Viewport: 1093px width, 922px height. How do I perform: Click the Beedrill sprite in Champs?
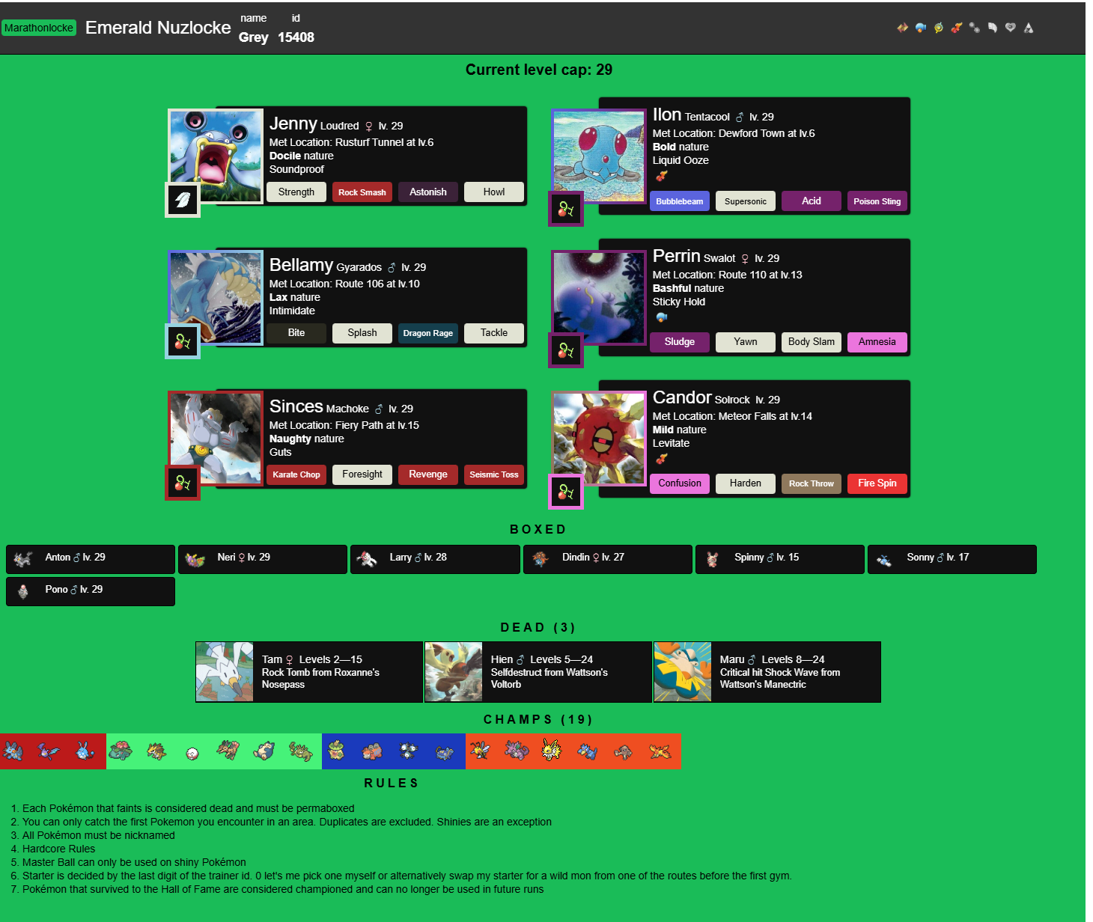[x=480, y=751]
